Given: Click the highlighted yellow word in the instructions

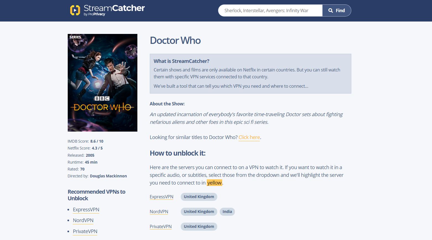Looking at the screenshot, I should coord(214,183).
